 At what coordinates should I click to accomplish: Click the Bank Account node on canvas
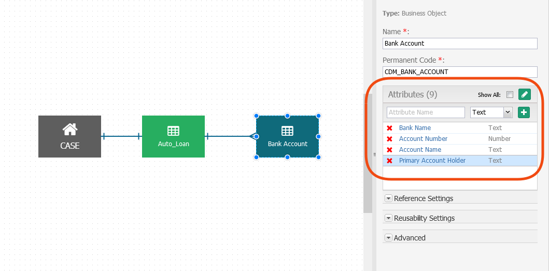287,136
